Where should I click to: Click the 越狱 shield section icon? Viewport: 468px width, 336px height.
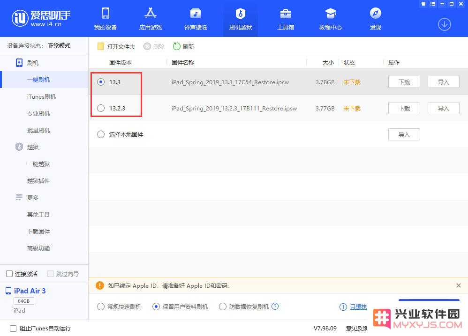[x=19, y=147]
